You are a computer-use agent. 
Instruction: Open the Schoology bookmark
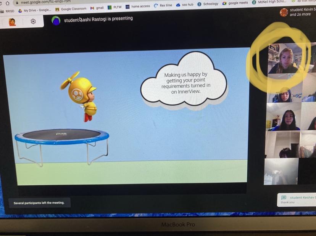tap(208, 4)
